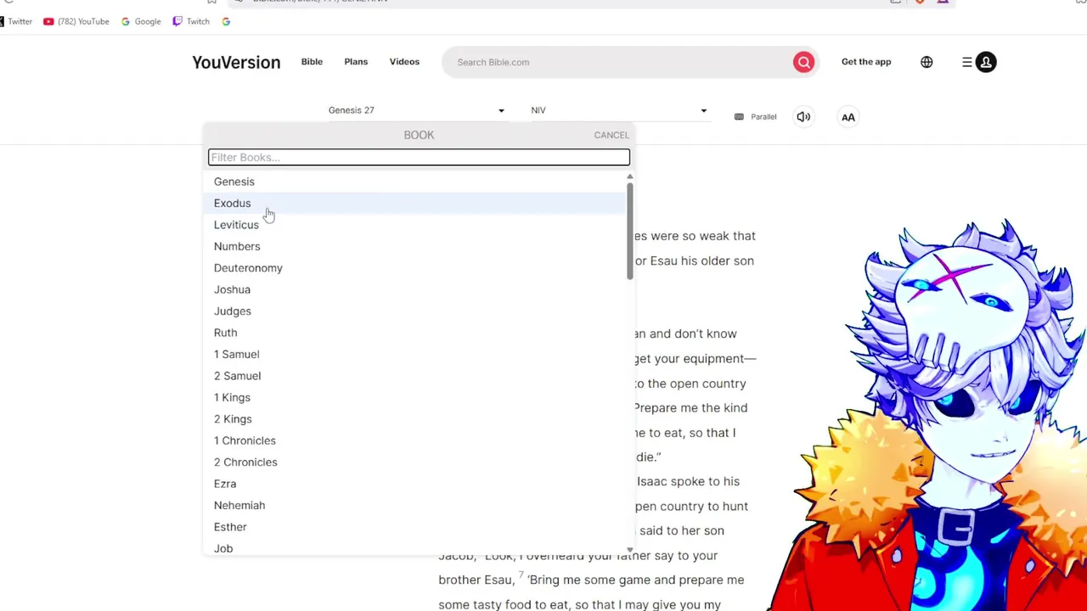
Task: Open the user profile avatar
Action: (986, 62)
